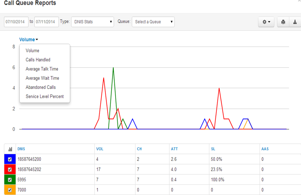Click the print report icon

(283, 22)
